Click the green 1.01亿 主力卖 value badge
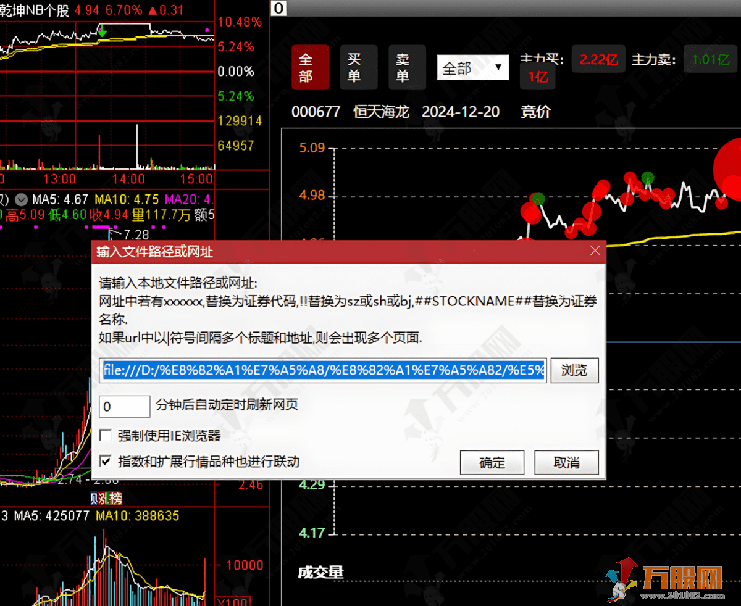The width and height of the screenshot is (741, 606). (x=709, y=59)
